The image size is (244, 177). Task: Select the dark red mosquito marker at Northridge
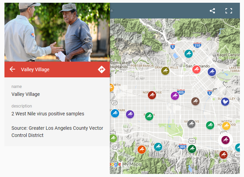click(x=152, y=95)
